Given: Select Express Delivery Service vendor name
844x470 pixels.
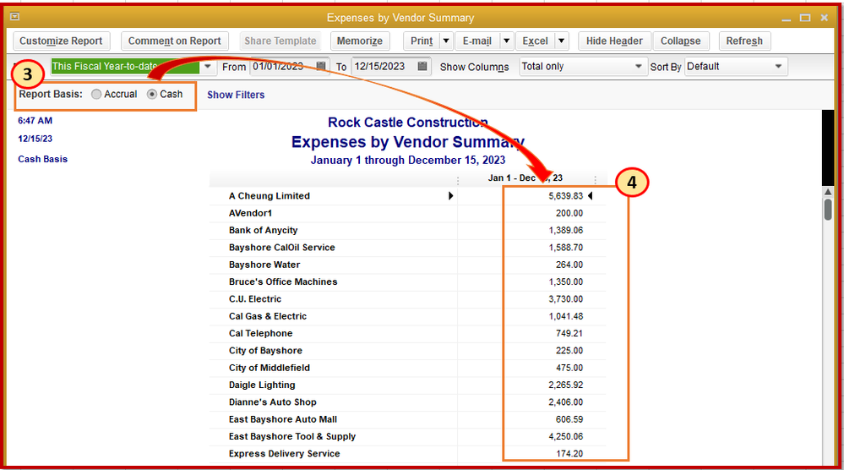Looking at the screenshot, I should pyautogui.click(x=284, y=455).
